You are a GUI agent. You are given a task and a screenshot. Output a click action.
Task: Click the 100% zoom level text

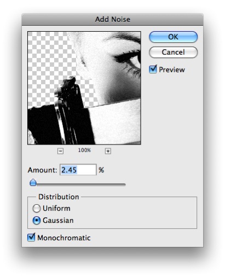point(84,150)
